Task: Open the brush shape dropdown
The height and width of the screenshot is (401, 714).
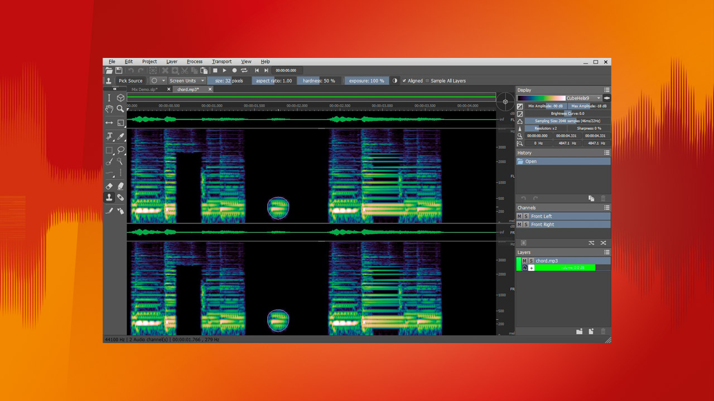Action: (159, 81)
